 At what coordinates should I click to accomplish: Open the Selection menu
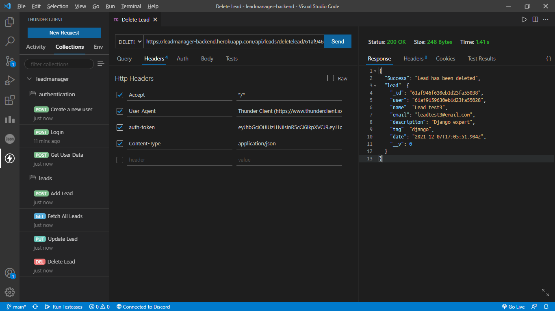click(x=58, y=6)
